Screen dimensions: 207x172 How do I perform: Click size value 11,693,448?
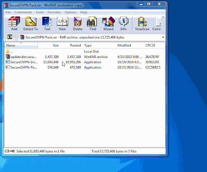[x=51, y=62]
